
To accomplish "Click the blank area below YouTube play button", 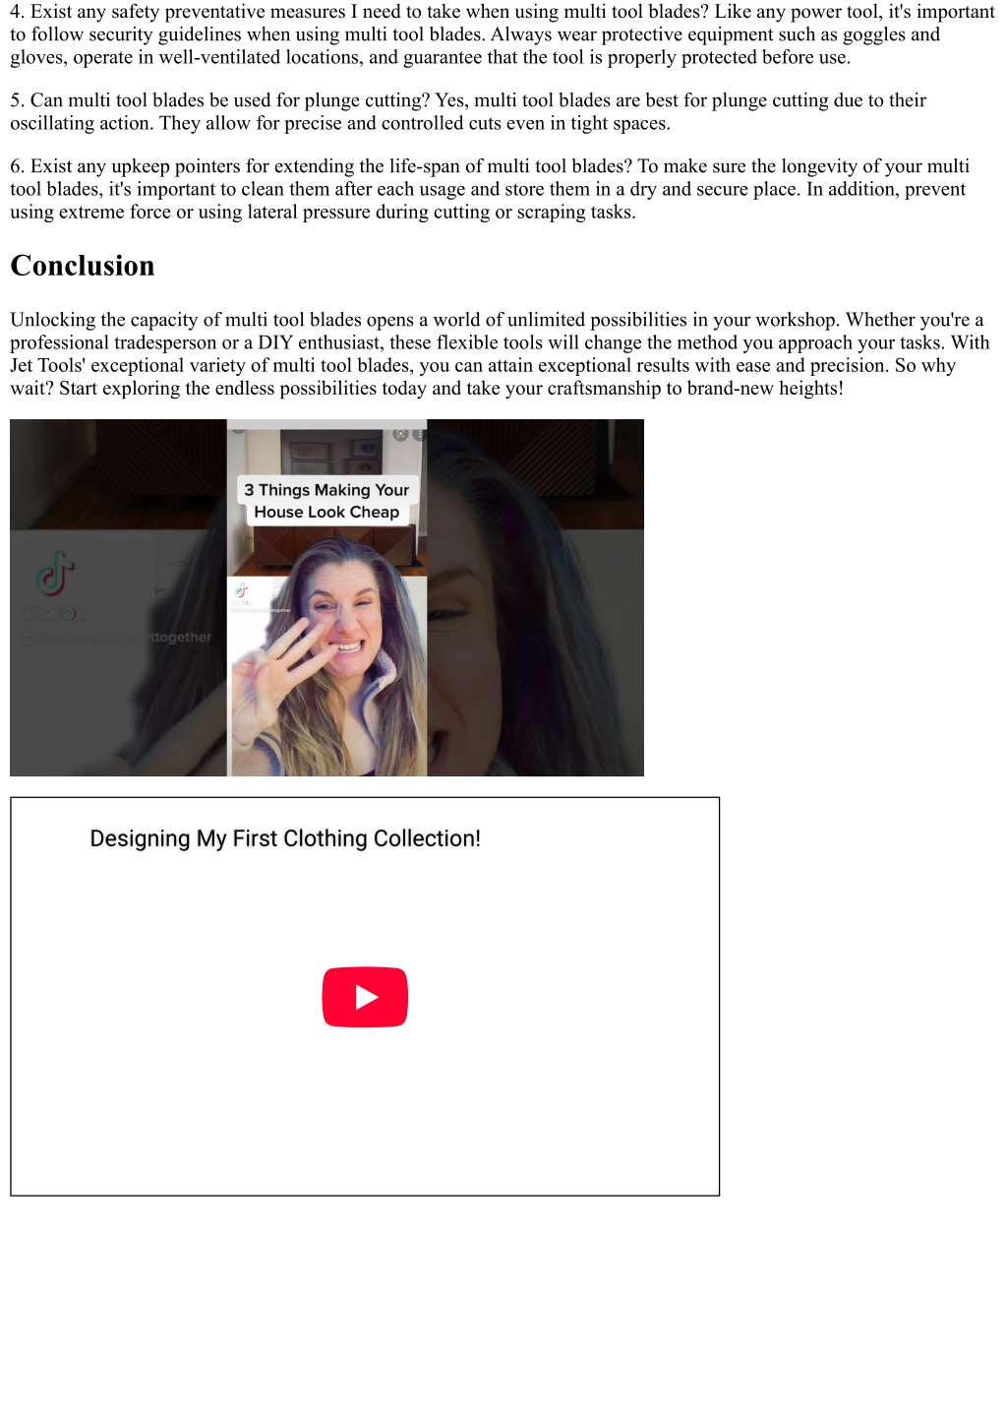I will 365,1112.
